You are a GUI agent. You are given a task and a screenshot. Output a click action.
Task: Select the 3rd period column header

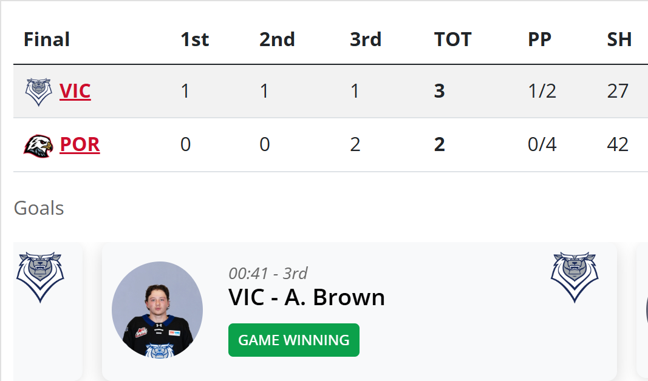(366, 40)
